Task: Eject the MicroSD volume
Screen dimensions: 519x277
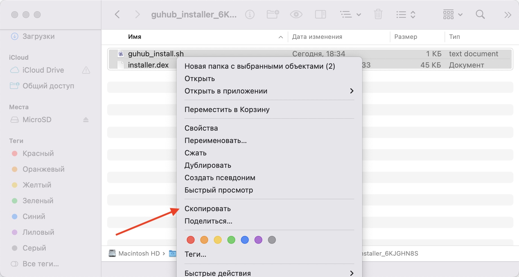Action: [86, 120]
